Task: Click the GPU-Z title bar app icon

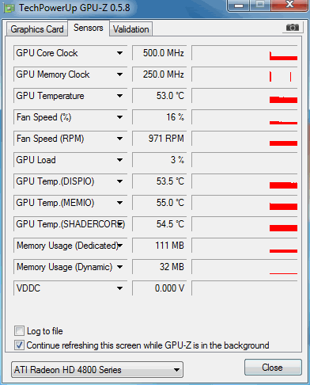Action: pos(9,9)
